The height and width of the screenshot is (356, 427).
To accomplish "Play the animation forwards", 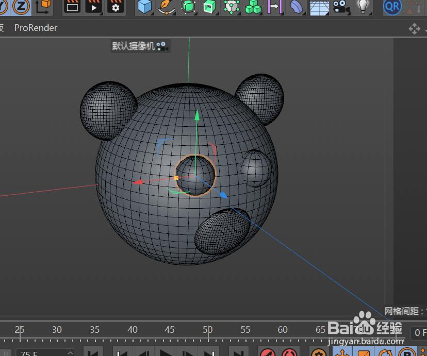I will click(166, 352).
